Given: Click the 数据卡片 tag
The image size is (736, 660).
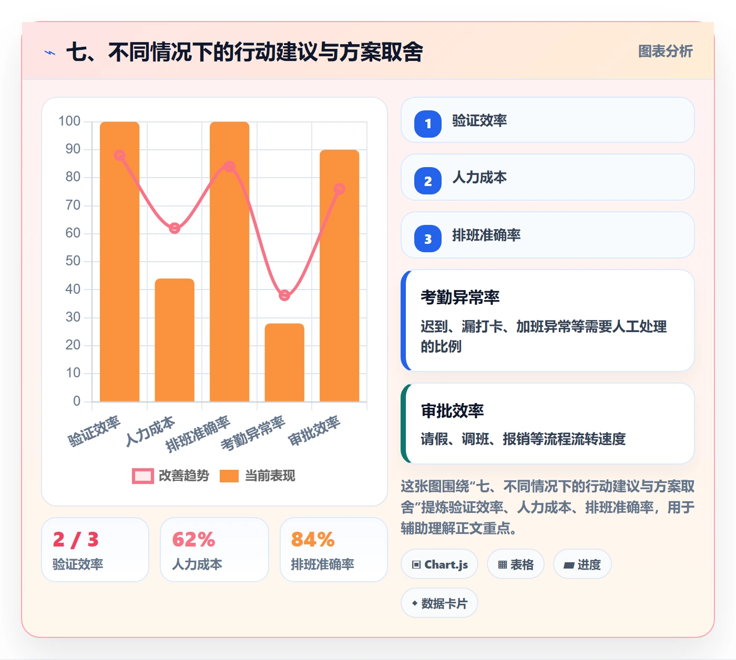Looking at the screenshot, I should point(439,603).
